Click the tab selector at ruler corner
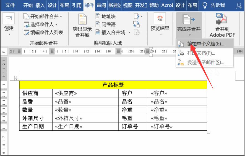The width and height of the screenshot is (245, 156). click(4, 52)
